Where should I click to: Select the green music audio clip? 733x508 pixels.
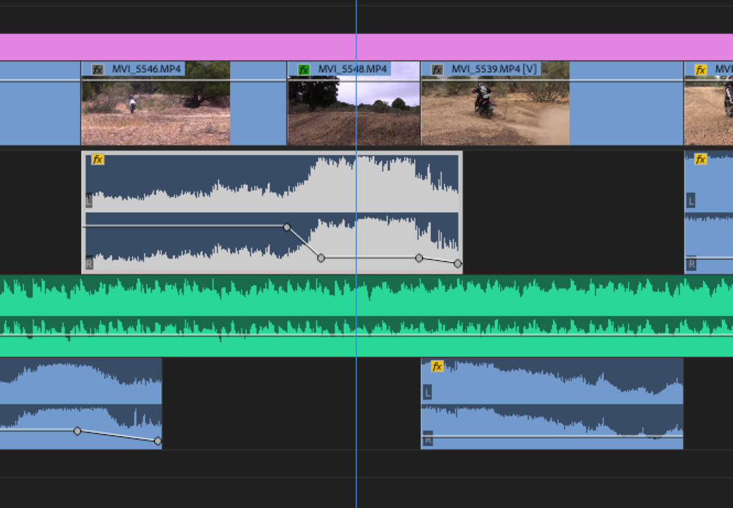[x=367, y=316]
